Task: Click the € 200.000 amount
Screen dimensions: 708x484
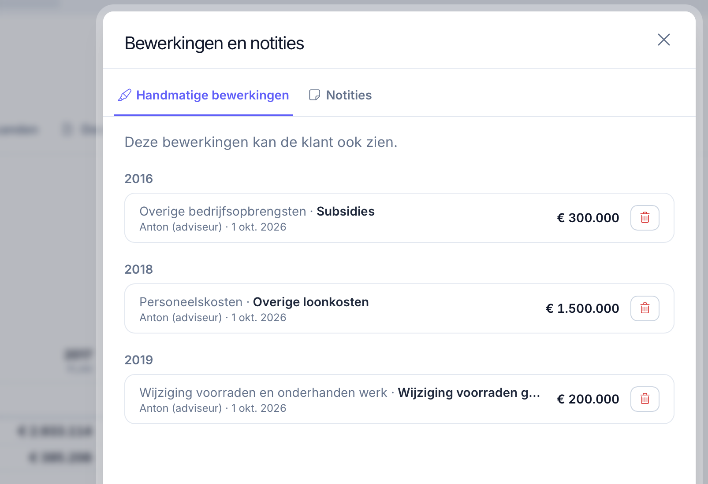Action: tap(588, 399)
